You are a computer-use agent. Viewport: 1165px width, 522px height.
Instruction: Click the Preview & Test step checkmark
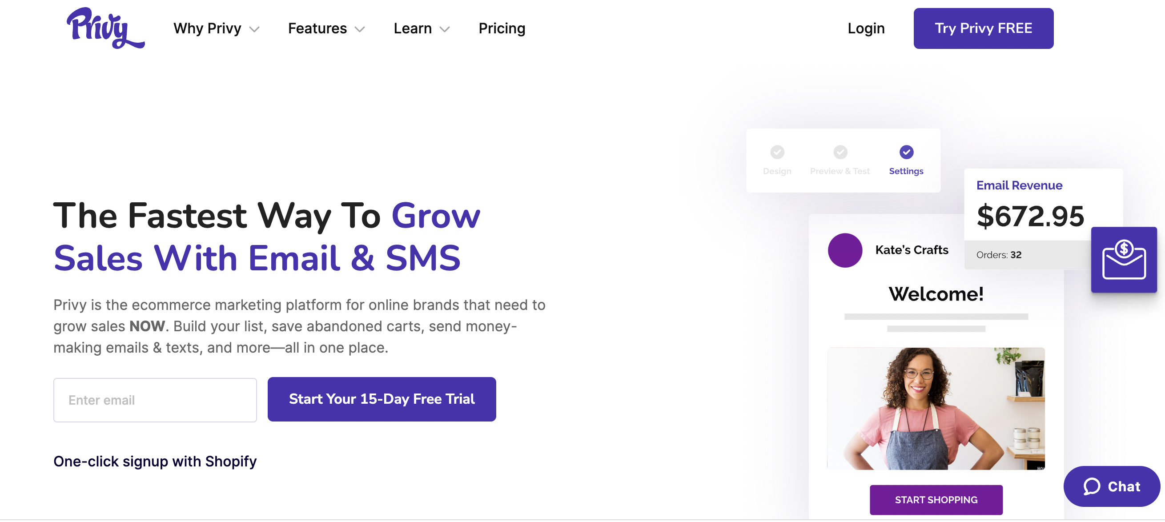(840, 152)
